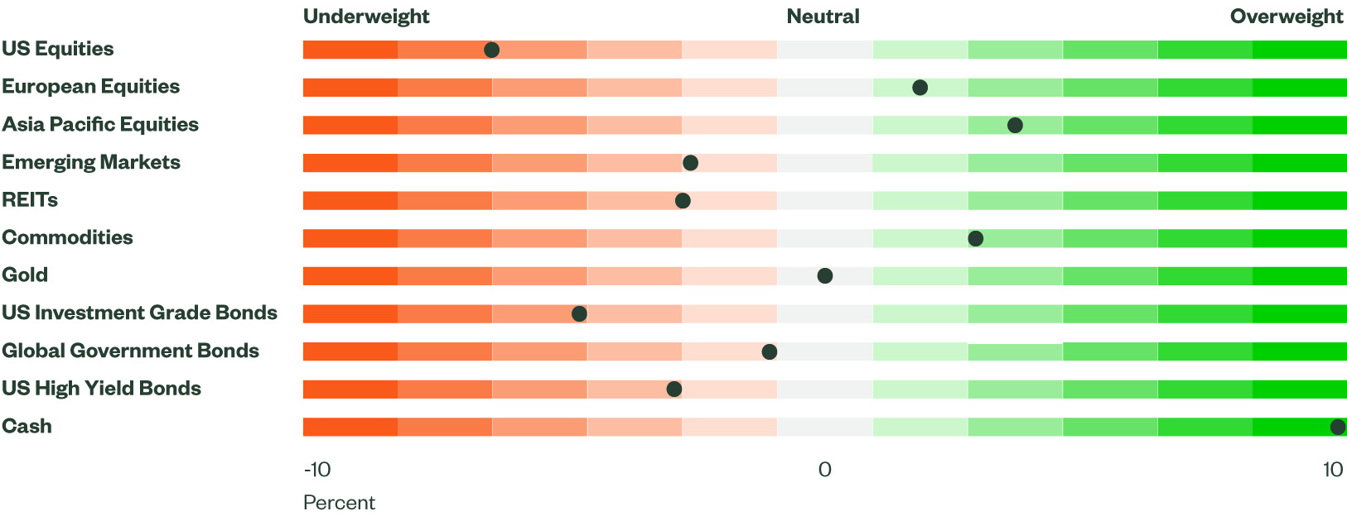The width and height of the screenshot is (1347, 516).
Task: Click the US Equities position dot
Action: [491, 50]
